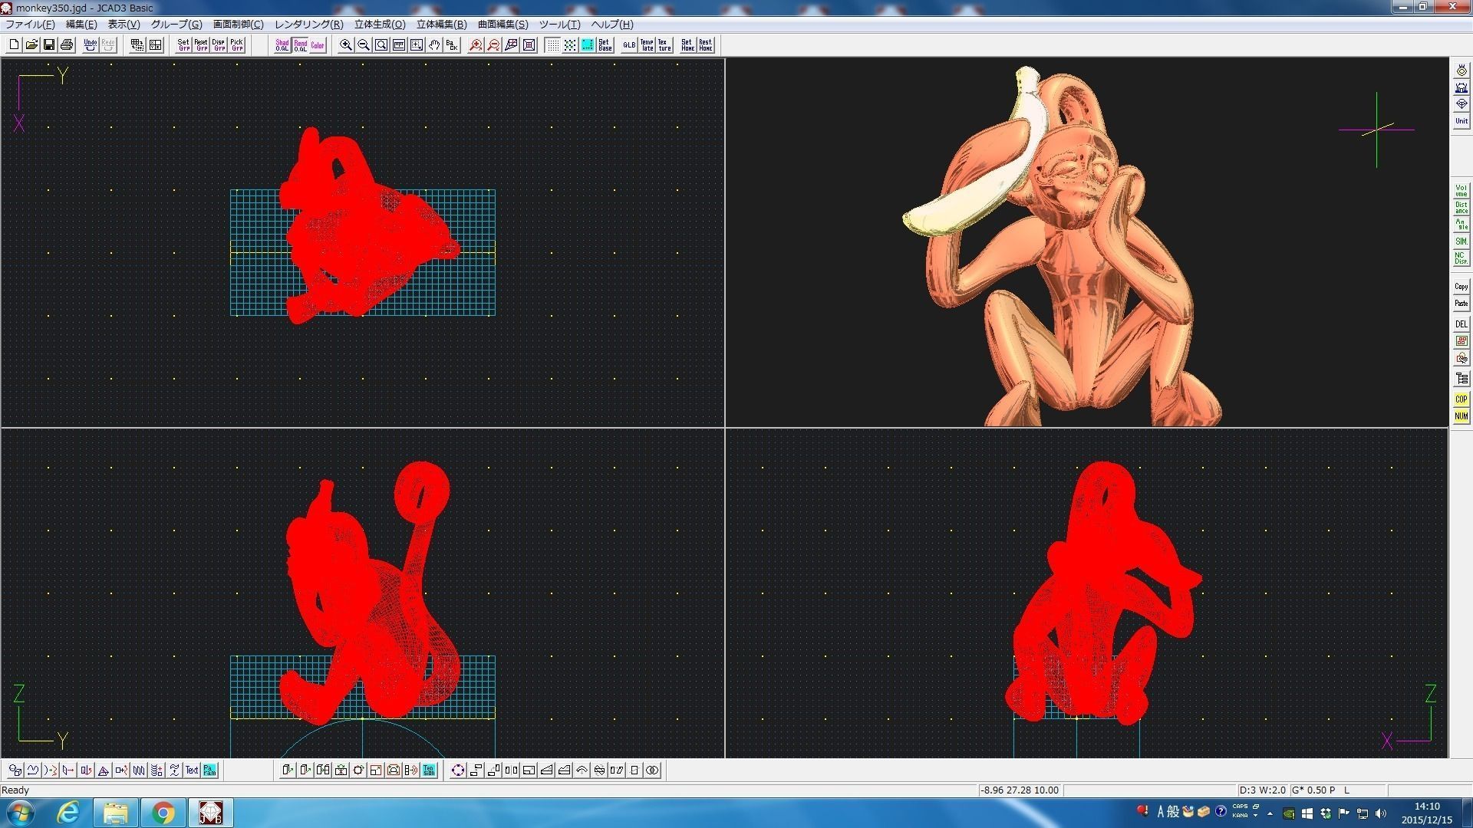1473x828 pixels.
Task: Click the Set Grp toolbar button
Action: pyautogui.click(x=183, y=45)
